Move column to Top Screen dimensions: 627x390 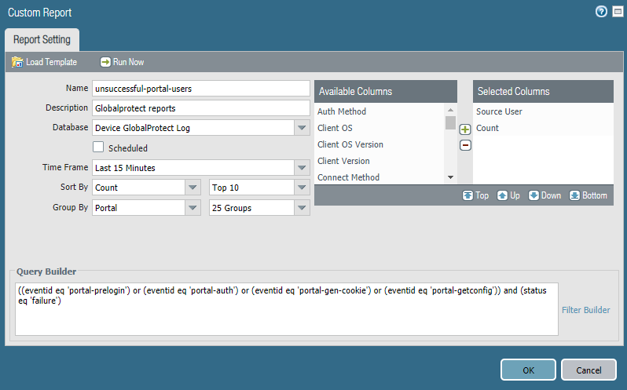tap(475, 195)
